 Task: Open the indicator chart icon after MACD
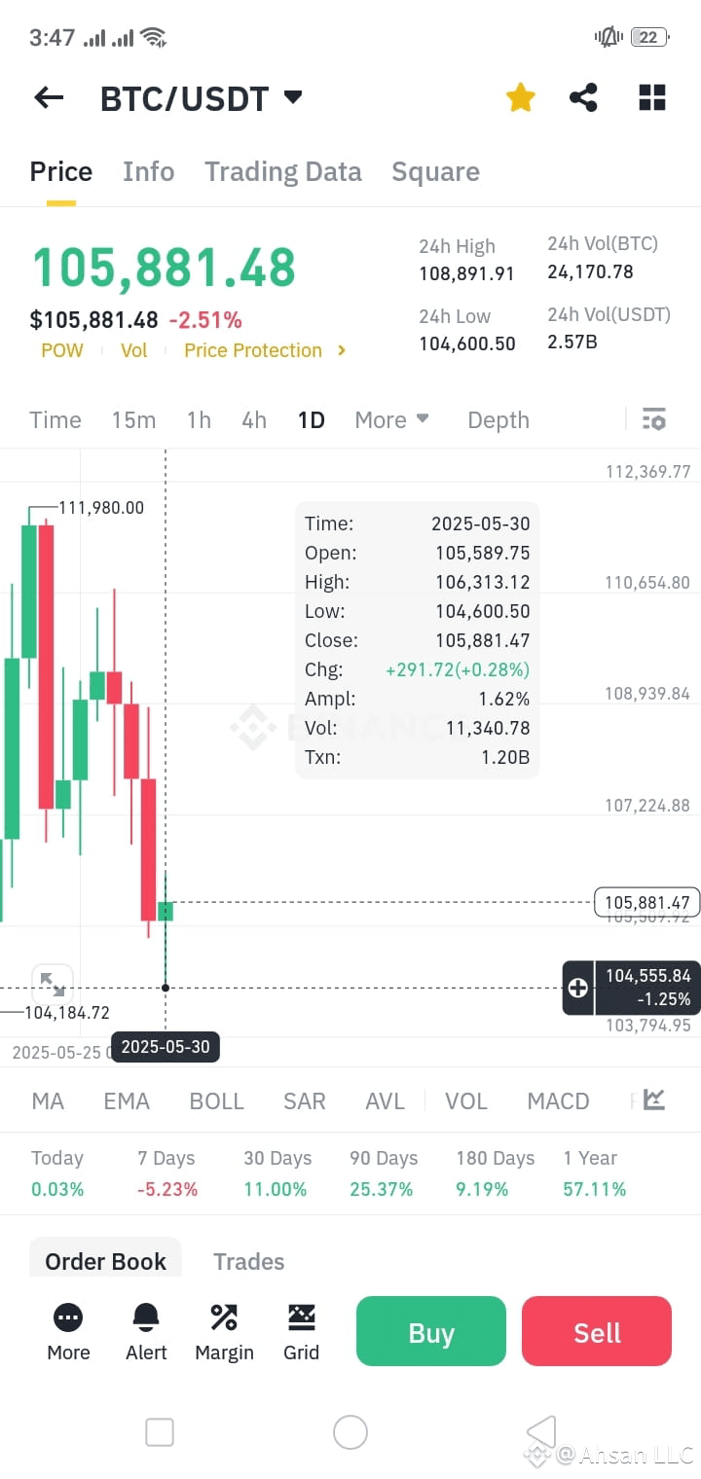tap(654, 1100)
